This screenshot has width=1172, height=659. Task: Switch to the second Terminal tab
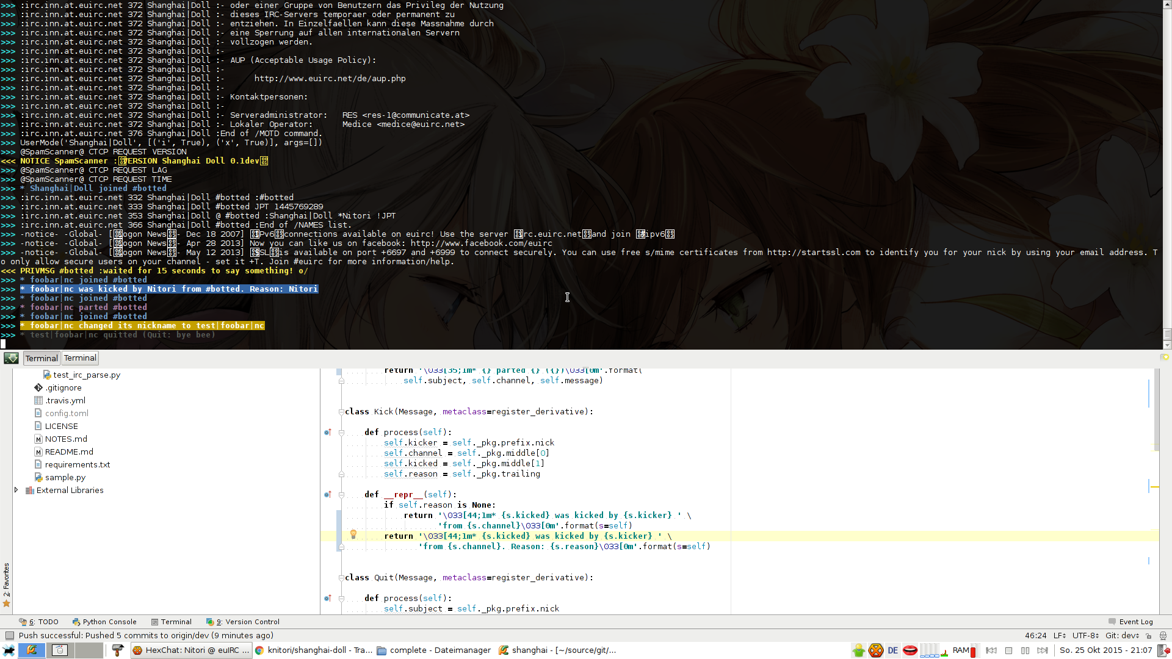(x=80, y=358)
